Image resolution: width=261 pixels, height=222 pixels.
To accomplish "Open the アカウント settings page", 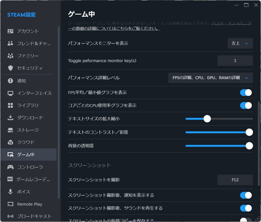I will 29,31.
